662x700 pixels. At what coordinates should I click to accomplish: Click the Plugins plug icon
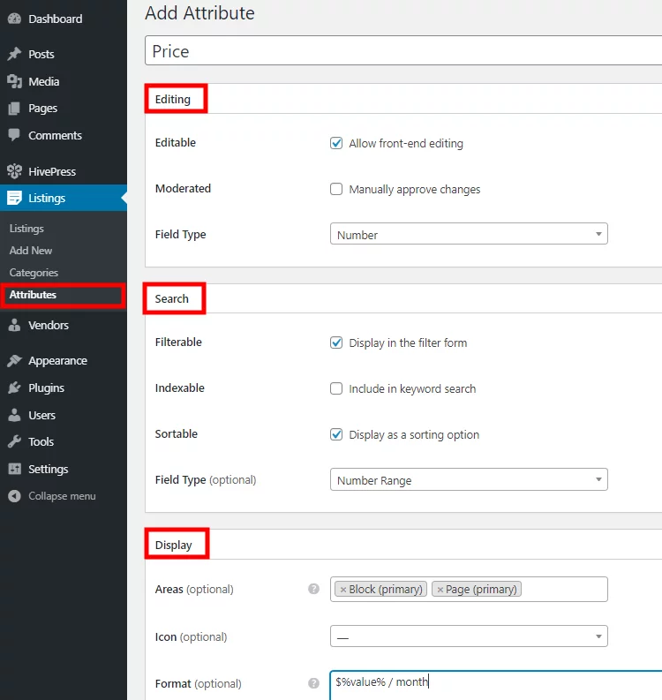[x=14, y=388]
